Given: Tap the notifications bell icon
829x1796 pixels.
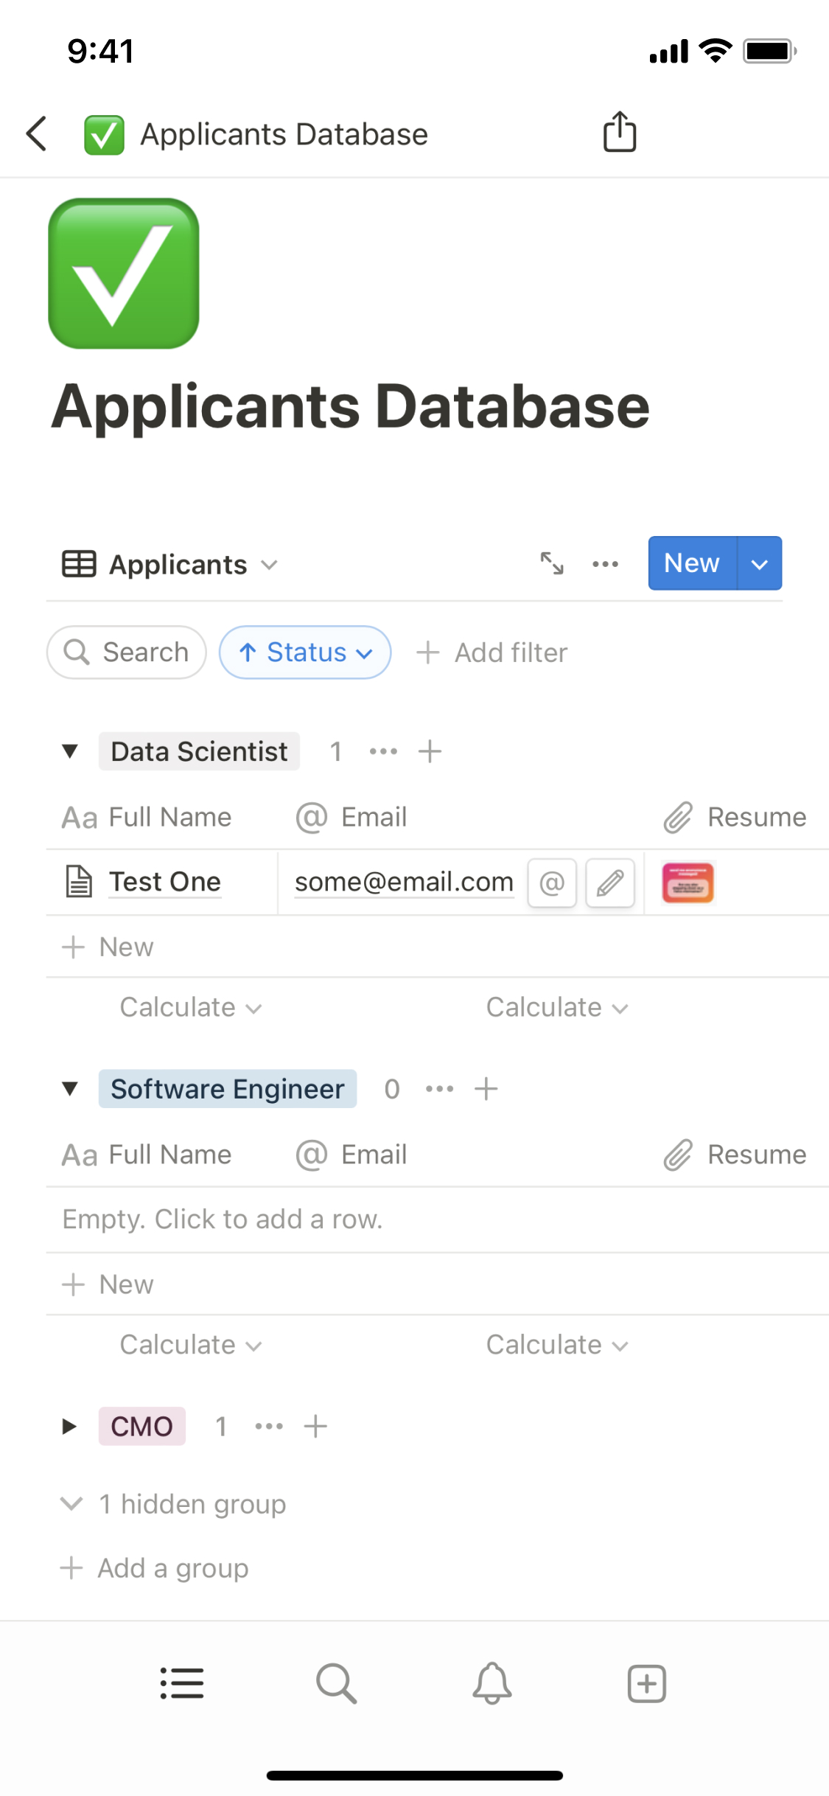Looking at the screenshot, I should 492,1684.
